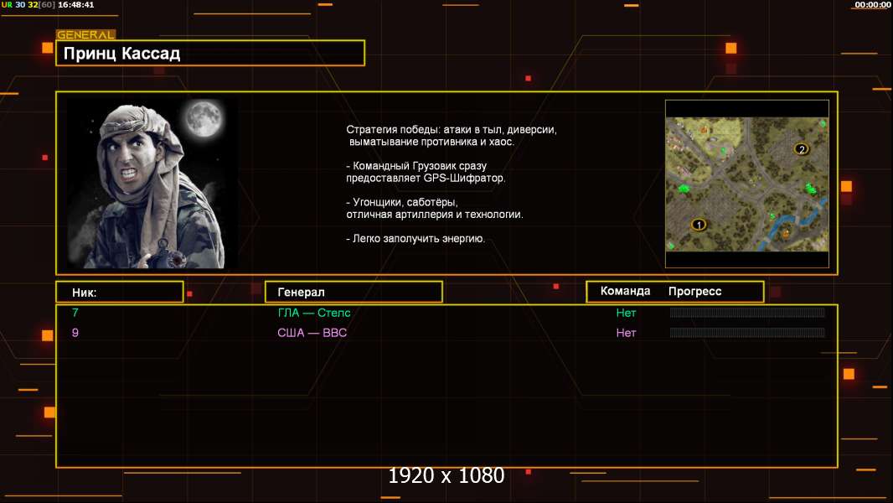893x503 pixels.
Task: Click the progress bar for player 7
Action: 747,313
